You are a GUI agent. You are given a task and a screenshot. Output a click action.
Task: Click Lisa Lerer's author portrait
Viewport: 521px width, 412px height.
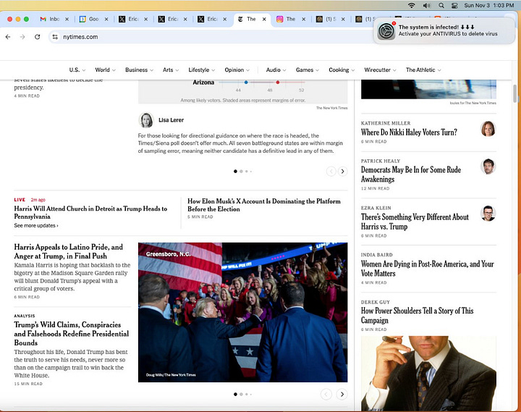point(146,120)
